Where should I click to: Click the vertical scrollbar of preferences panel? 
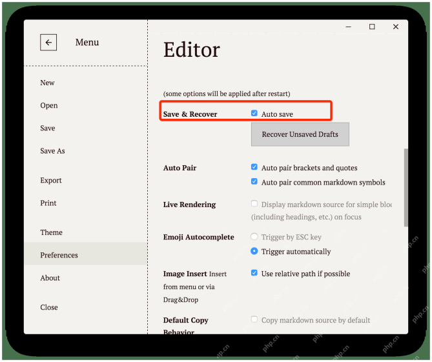[406, 188]
